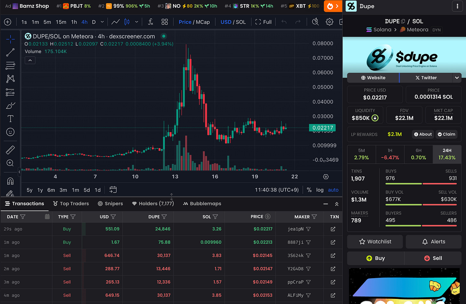The width and height of the screenshot is (466, 304).
Task: Open transaction link for jea1pN row
Action: 333,229
